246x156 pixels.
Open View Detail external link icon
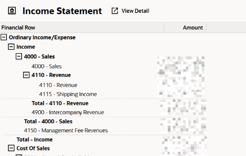pos(115,11)
